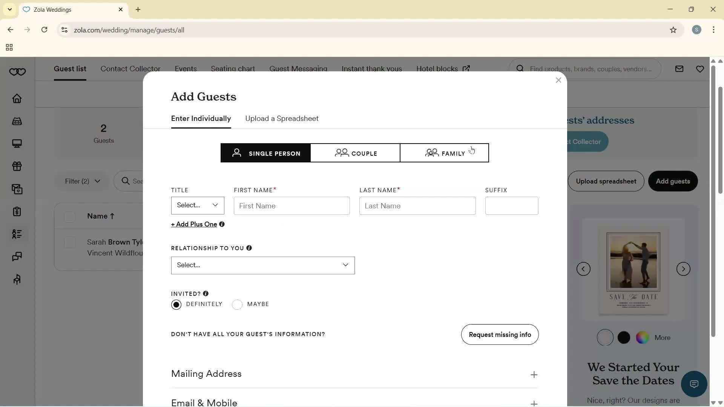Open the Relationship to You dropdown
Viewport: 724px width, 407px height.
(x=262, y=265)
